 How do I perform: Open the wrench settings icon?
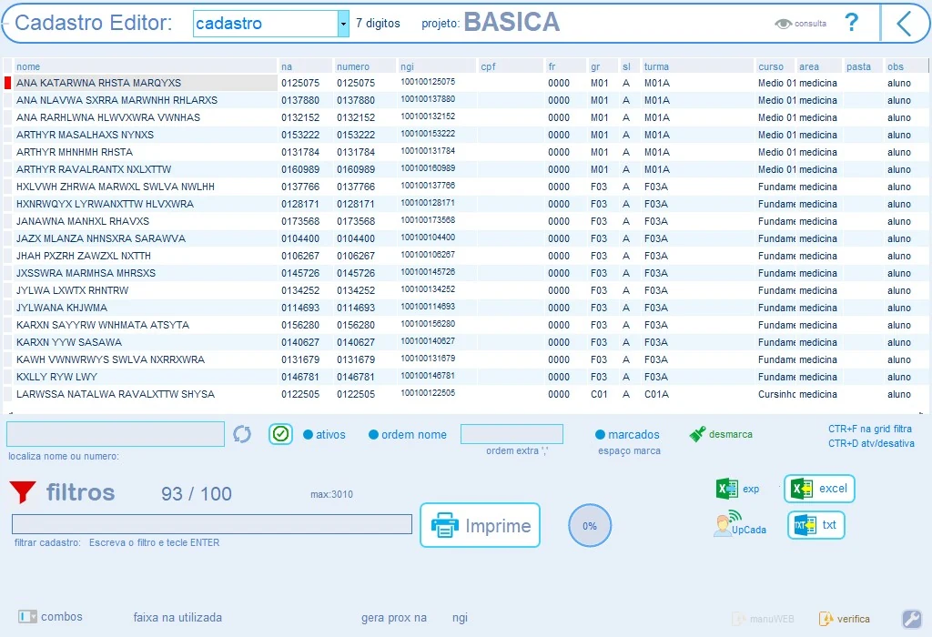point(912,619)
